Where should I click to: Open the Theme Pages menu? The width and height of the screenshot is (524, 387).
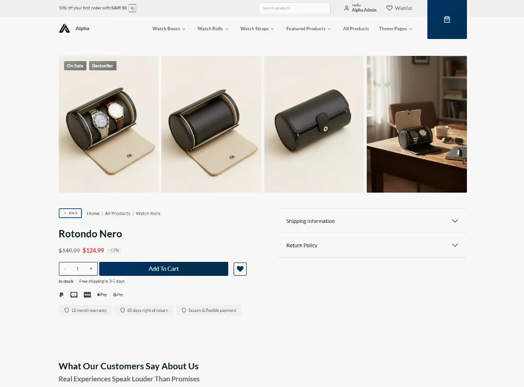pos(395,29)
